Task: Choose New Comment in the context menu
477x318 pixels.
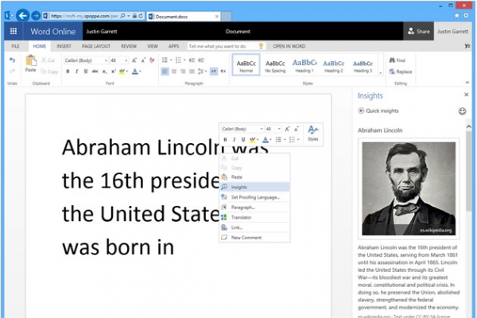Action: 254,238
